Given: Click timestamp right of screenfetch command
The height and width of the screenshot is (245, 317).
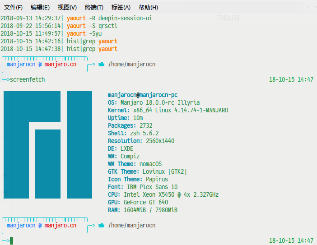Looking at the screenshot, I should tap(291, 79).
